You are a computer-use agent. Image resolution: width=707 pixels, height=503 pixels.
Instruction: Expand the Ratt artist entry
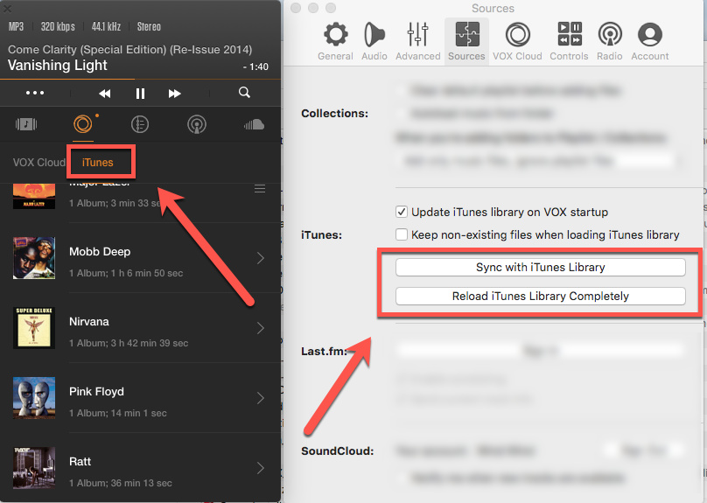click(x=260, y=468)
